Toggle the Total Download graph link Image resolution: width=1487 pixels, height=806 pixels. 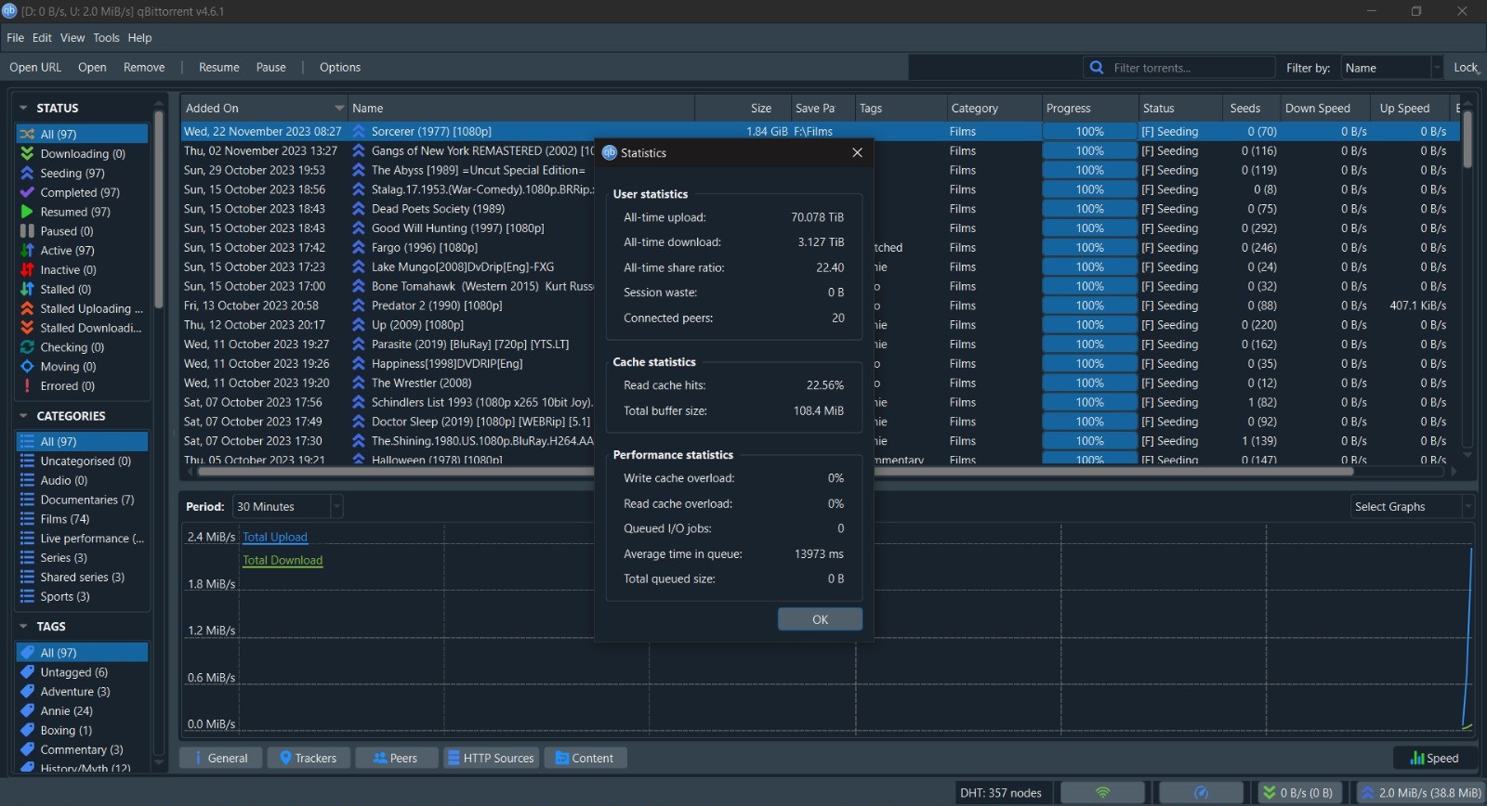tap(283, 560)
